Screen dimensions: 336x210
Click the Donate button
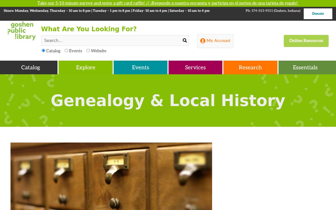click(x=318, y=14)
